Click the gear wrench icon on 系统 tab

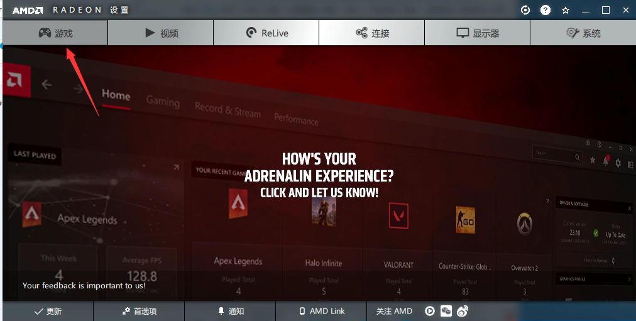click(x=573, y=33)
